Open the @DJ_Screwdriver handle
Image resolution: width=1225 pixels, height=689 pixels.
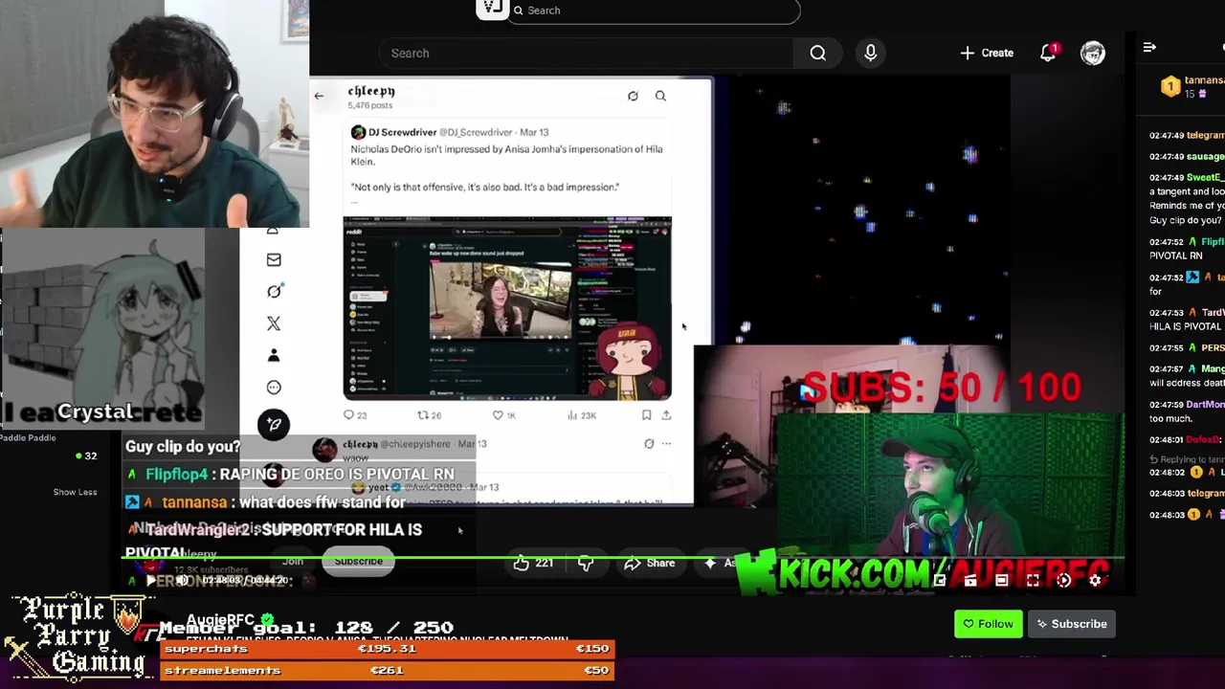(476, 132)
